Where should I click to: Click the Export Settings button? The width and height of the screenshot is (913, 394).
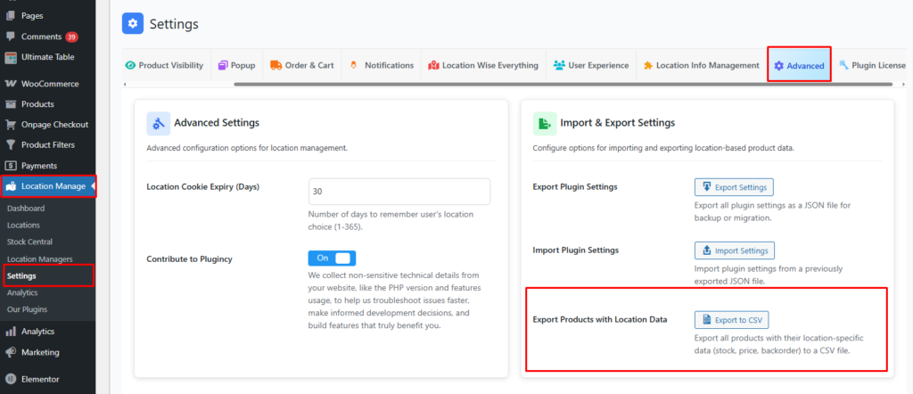click(734, 187)
